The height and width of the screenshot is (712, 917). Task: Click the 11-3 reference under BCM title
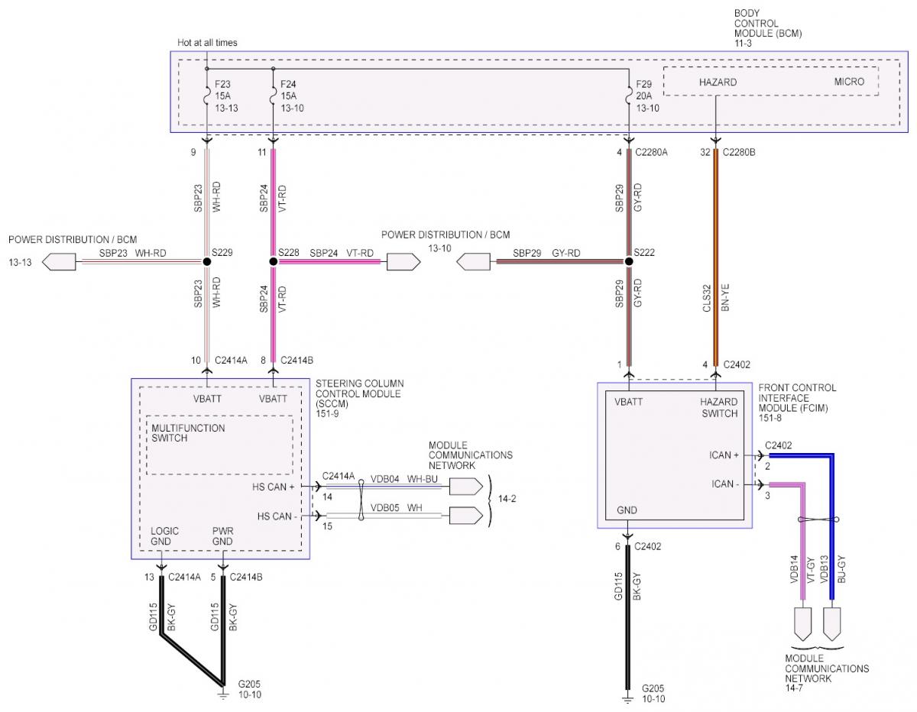[744, 45]
